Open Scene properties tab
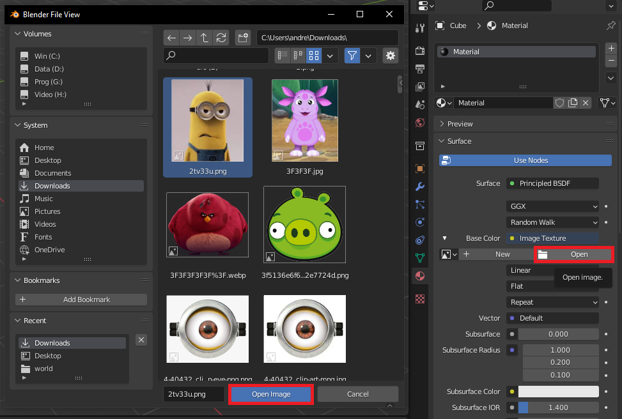Screen dimensions: 622x419 coord(420,105)
